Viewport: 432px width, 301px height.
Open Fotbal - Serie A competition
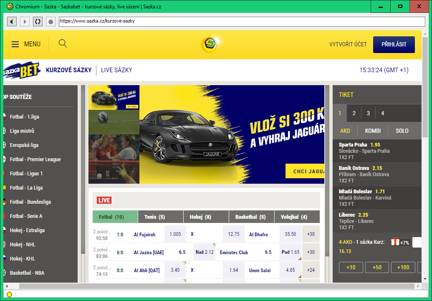pyautogui.click(x=26, y=216)
